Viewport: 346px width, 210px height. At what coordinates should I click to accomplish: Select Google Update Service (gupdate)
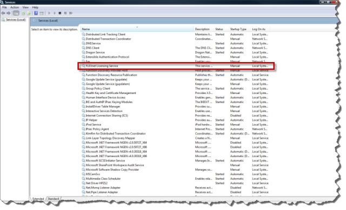[x=107, y=79]
